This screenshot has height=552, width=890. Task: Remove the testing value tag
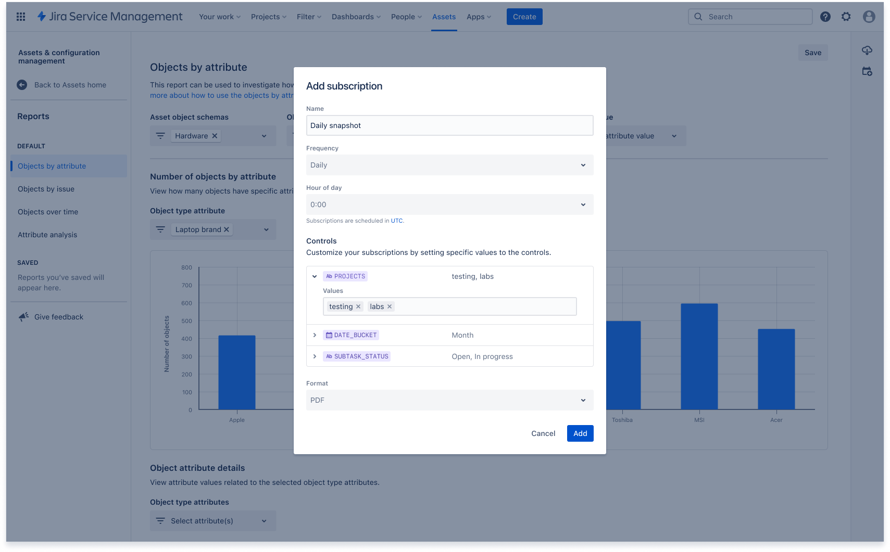(x=358, y=306)
